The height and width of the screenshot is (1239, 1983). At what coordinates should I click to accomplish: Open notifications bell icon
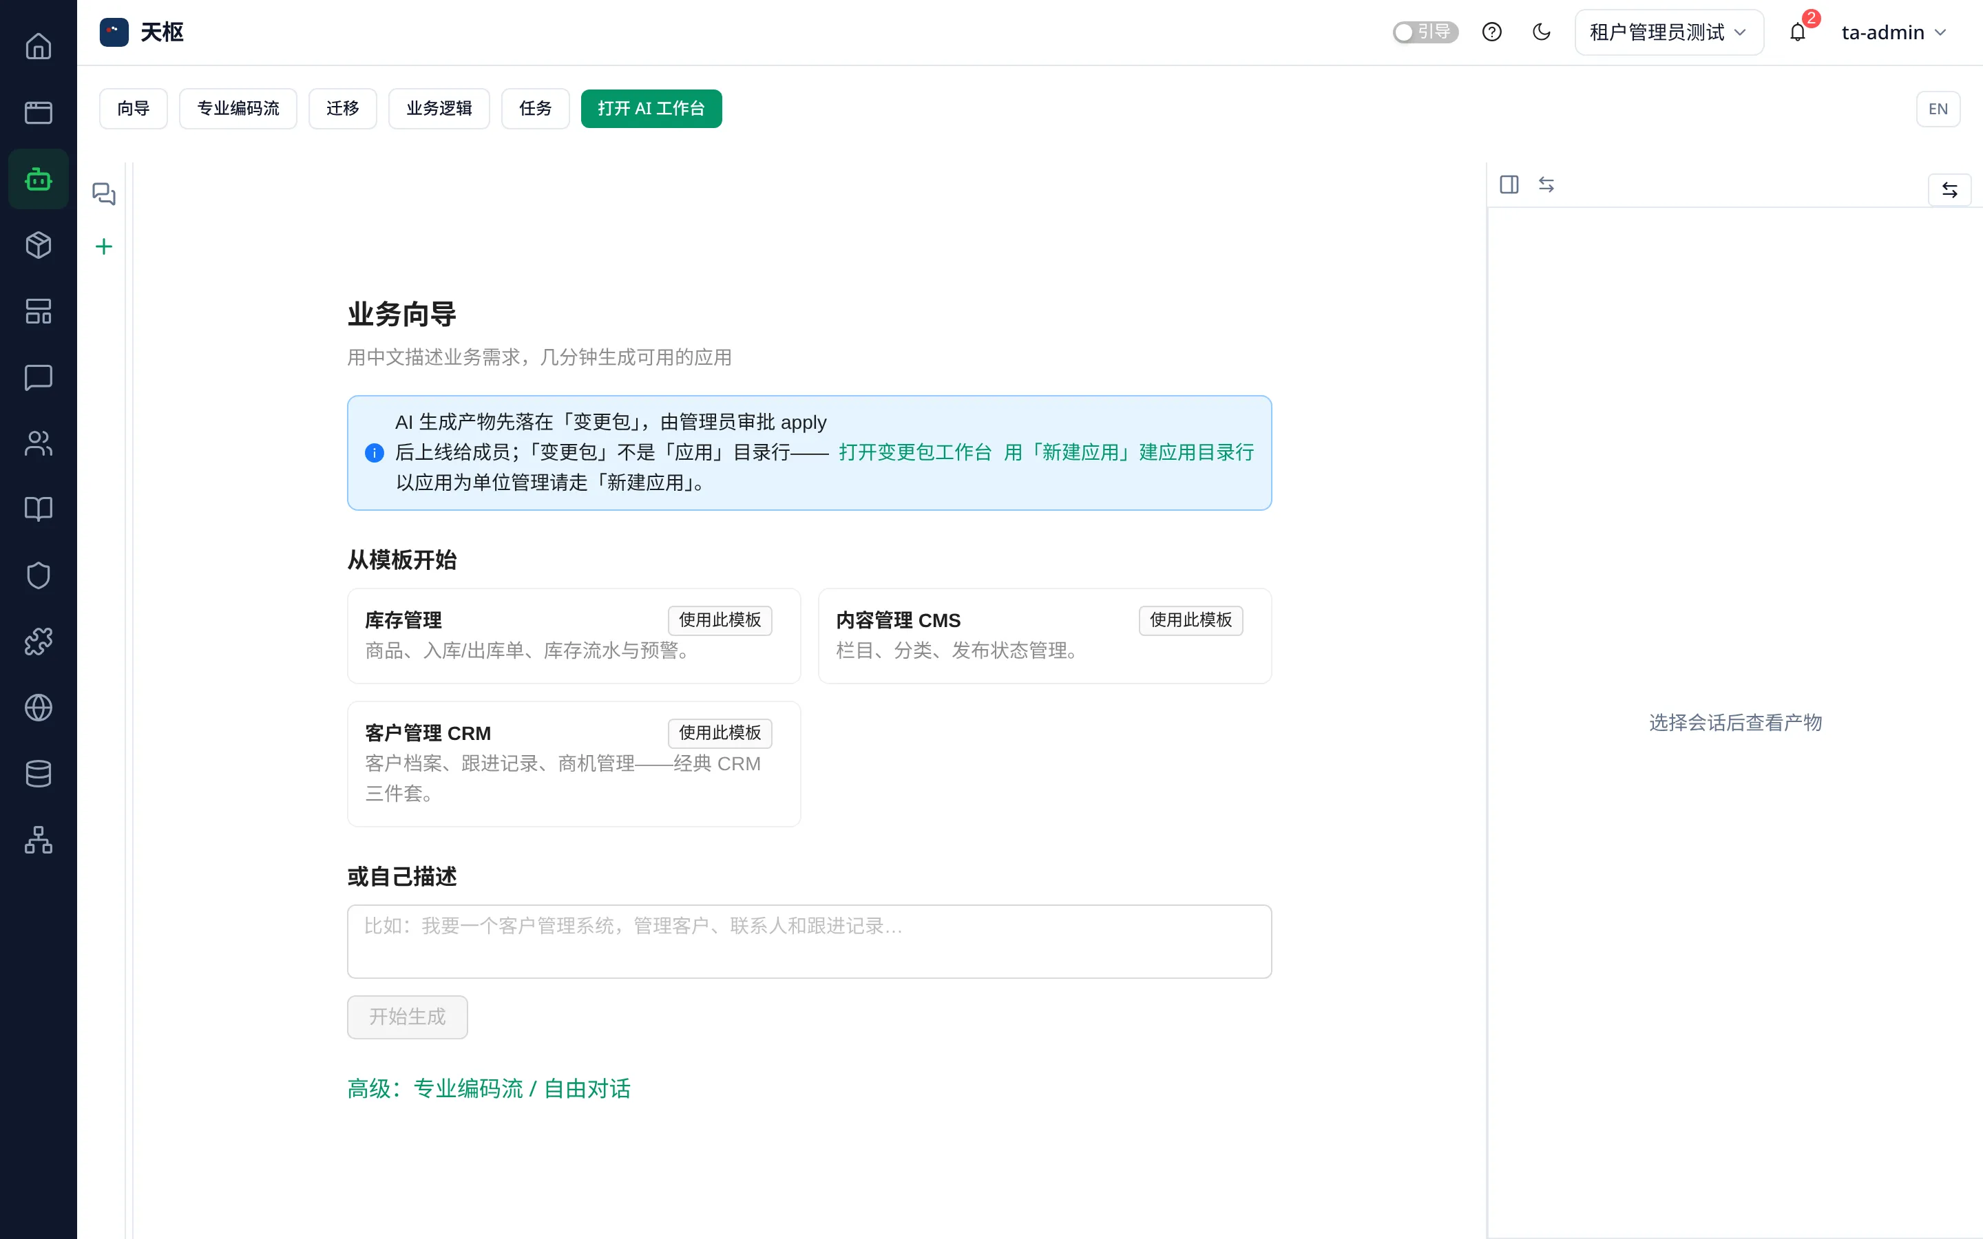tap(1797, 32)
